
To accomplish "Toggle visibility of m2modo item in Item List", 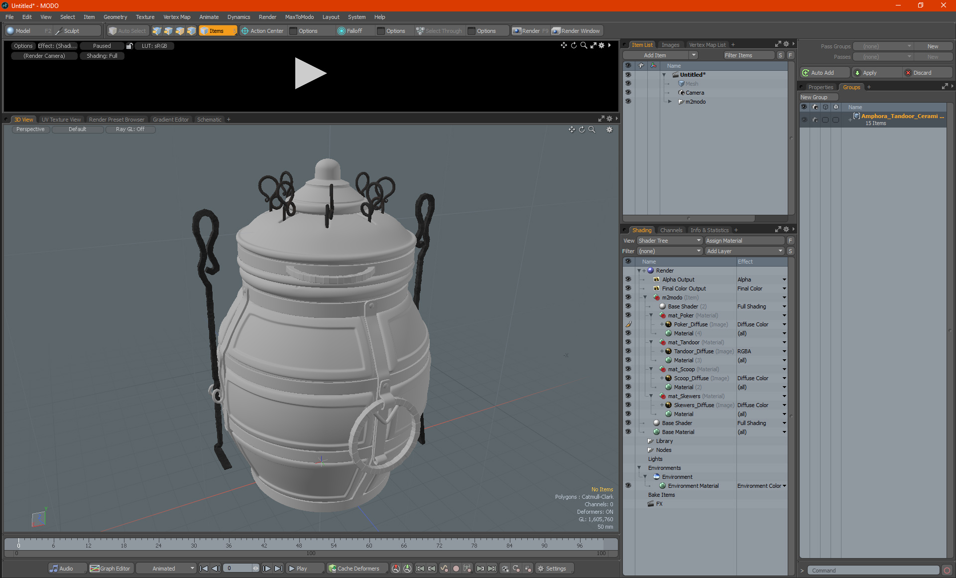I will point(628,102).
